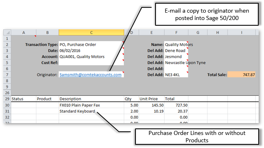This screenshot has height=148, width=264.
Task: Select row 3 header
Action: 7,51
